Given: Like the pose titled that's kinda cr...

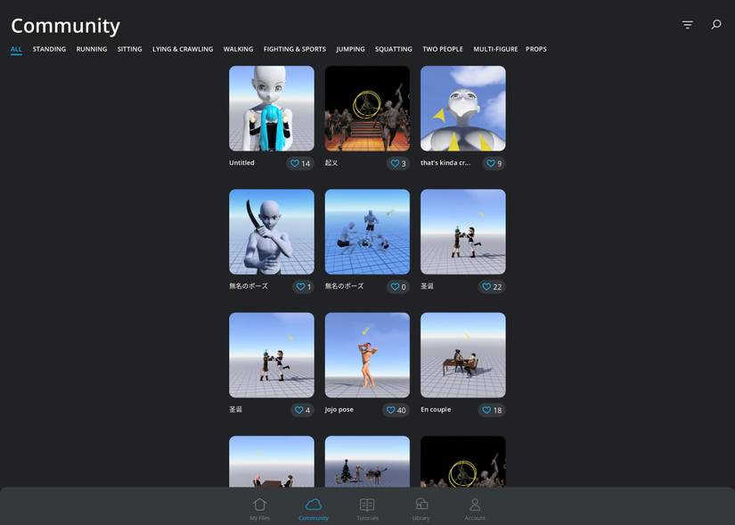Looking at the screenshot, I should click(491, 163).
